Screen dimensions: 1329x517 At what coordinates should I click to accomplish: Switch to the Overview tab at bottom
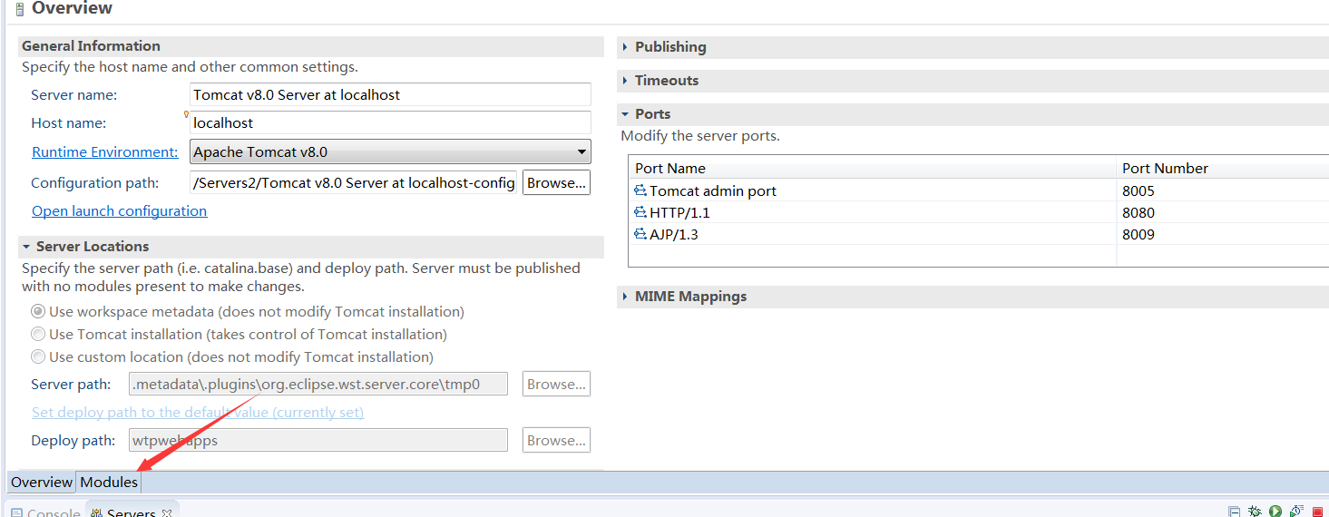pos(42,483)
